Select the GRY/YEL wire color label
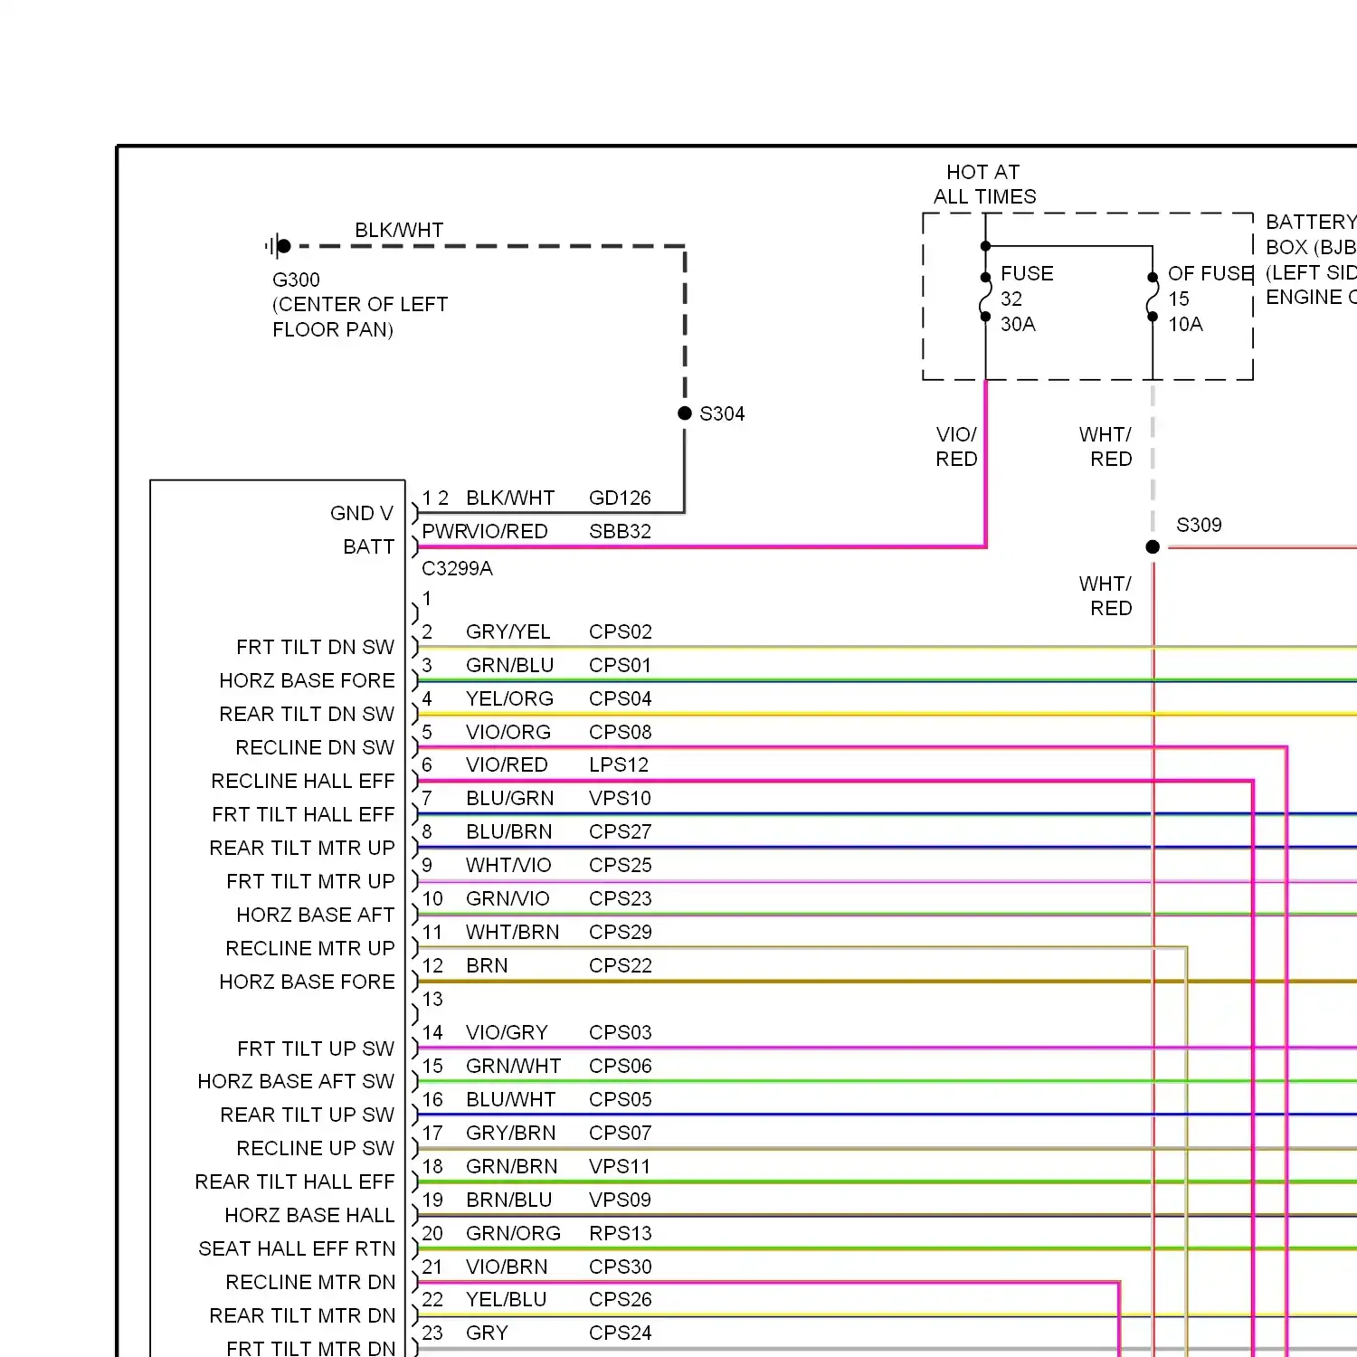Viewport: 1357px width, 1357px height. [508, 631]
